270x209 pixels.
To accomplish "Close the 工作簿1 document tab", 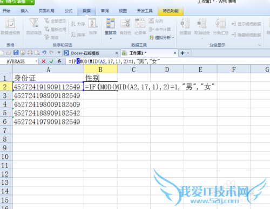I will [175, 53].
